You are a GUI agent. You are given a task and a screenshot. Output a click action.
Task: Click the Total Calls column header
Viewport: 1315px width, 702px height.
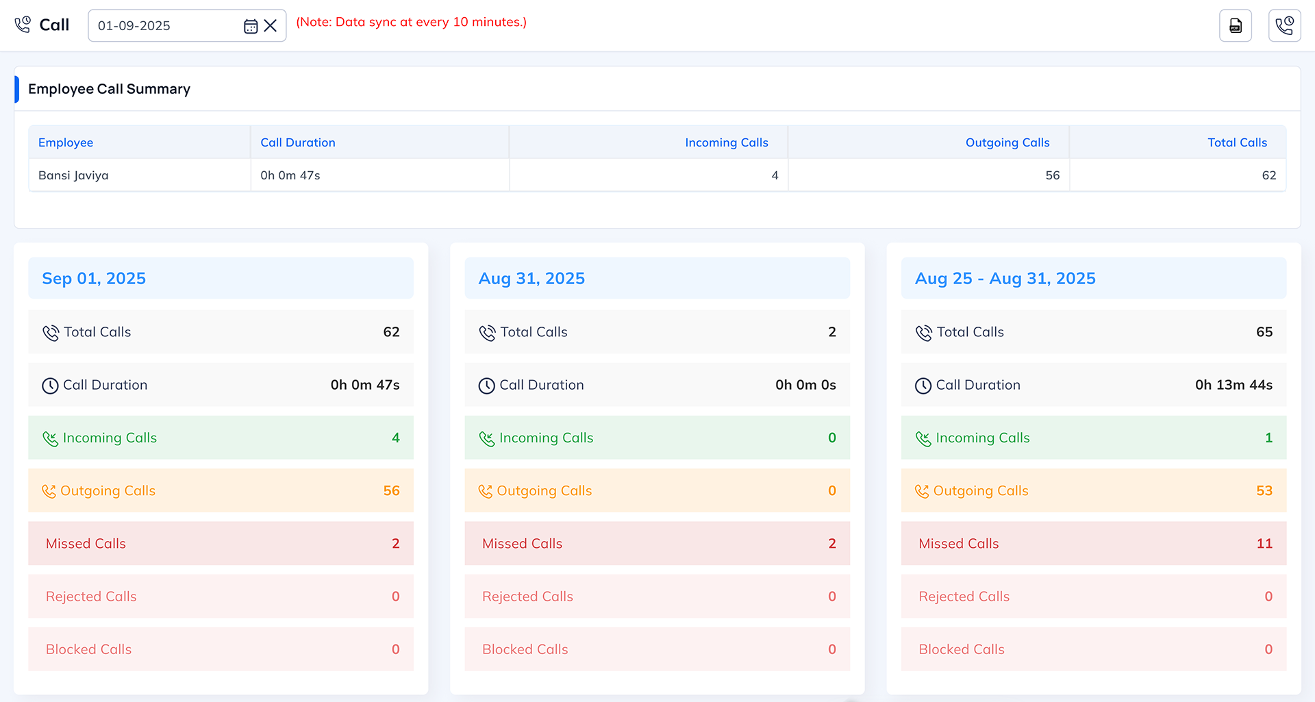click(1236, 142)
